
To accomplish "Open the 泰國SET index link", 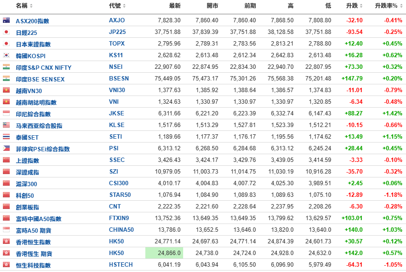I will (27, 138).
